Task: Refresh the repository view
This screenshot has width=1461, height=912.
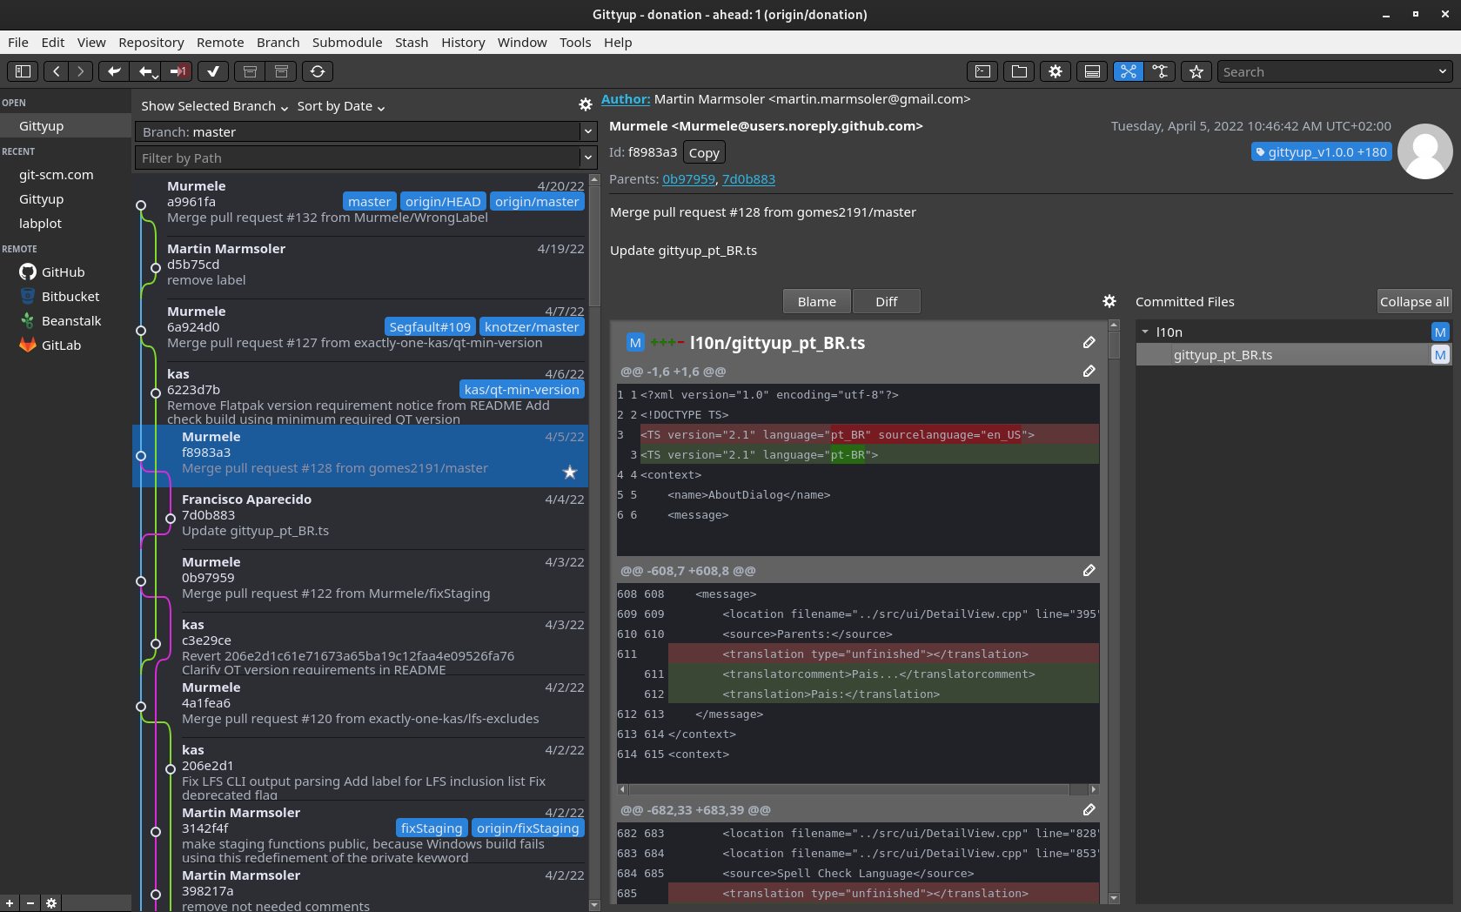Action: [318, 71]
